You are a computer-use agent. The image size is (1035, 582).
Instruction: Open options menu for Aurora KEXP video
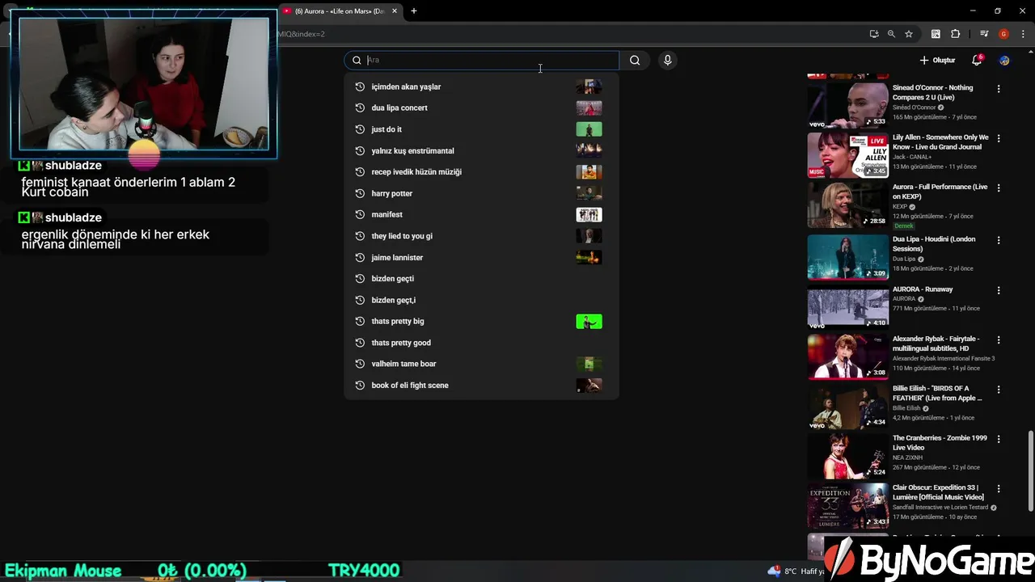tap(999, 188)
